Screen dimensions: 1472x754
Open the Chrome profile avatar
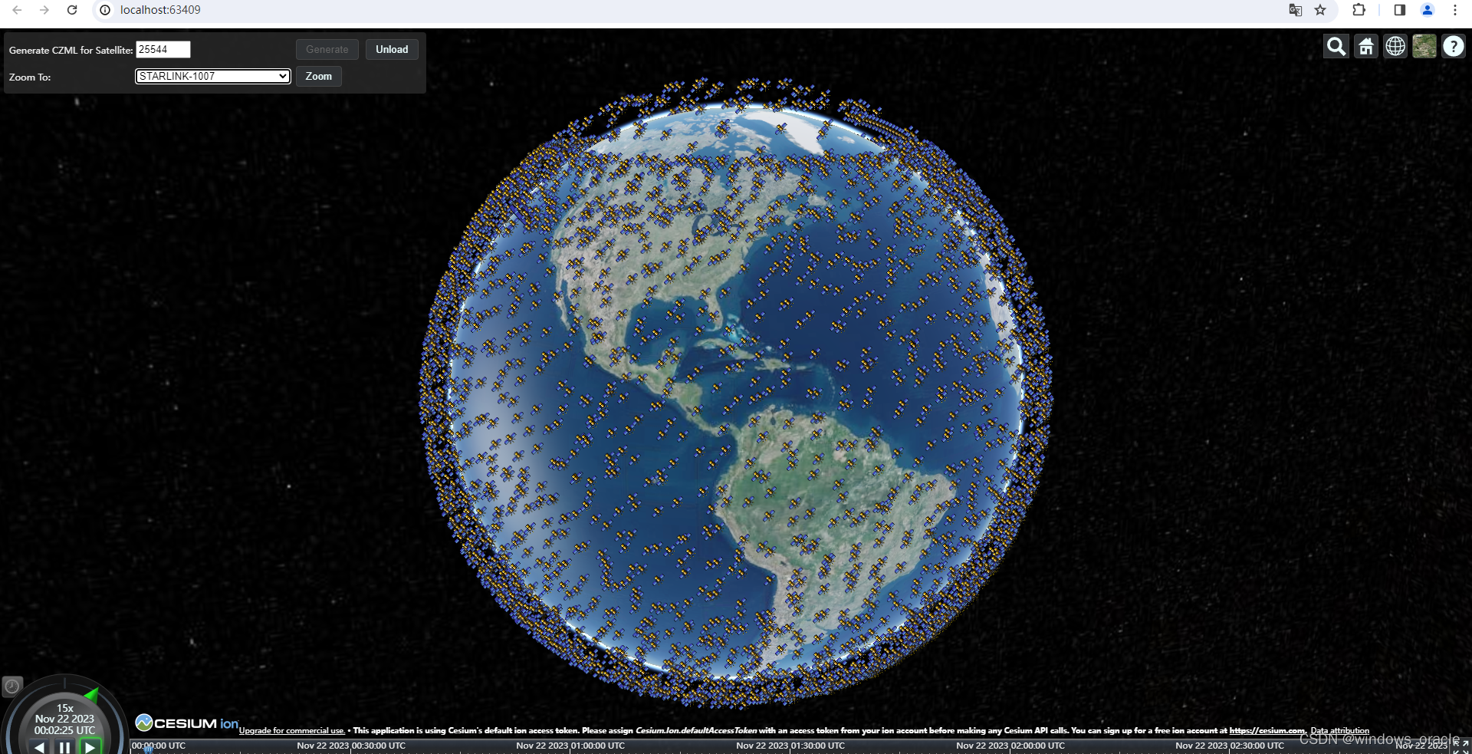coord(1428,10)
